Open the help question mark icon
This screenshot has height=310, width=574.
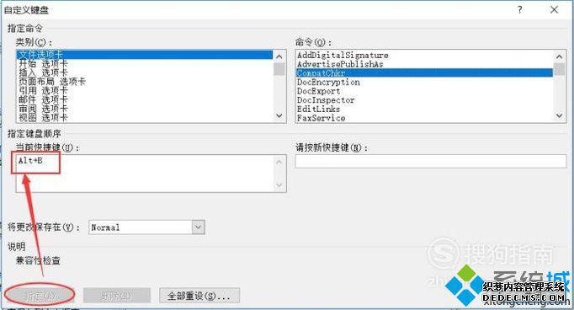pyautogui.click(x=520, y=10)
